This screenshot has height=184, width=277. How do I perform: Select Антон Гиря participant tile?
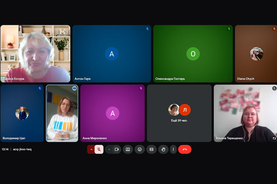pos(112,54)
